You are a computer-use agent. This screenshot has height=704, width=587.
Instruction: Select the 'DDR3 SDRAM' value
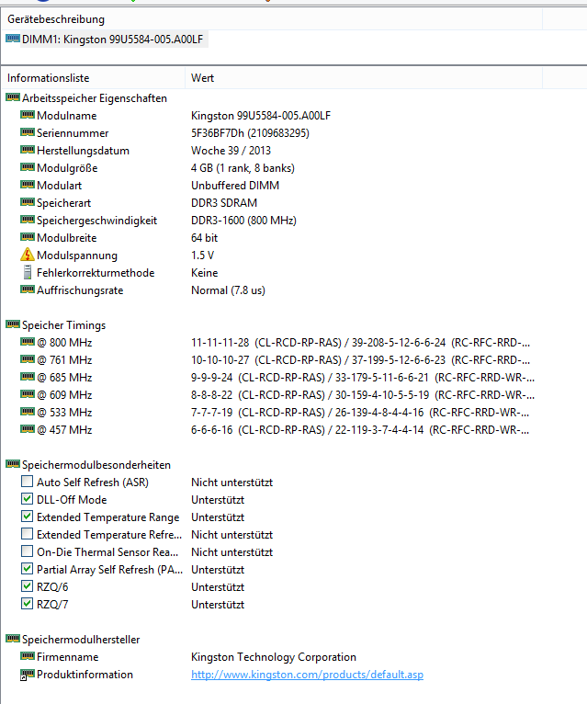click(224, 203)
